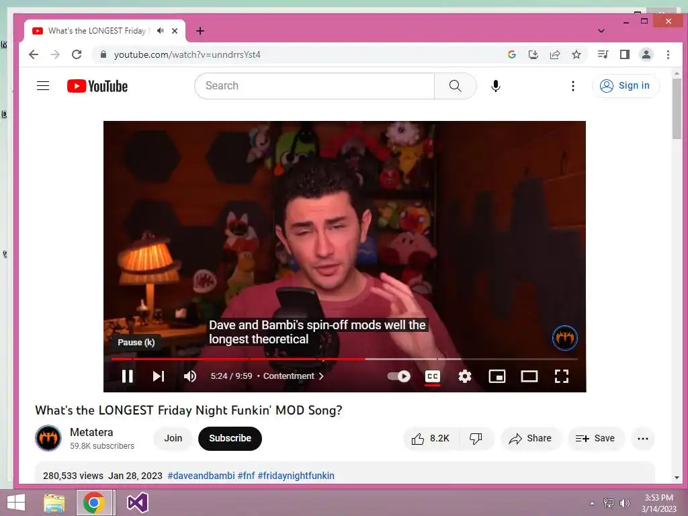Open the #fnf hashtag
688x516 pixels.
[246, 476]
